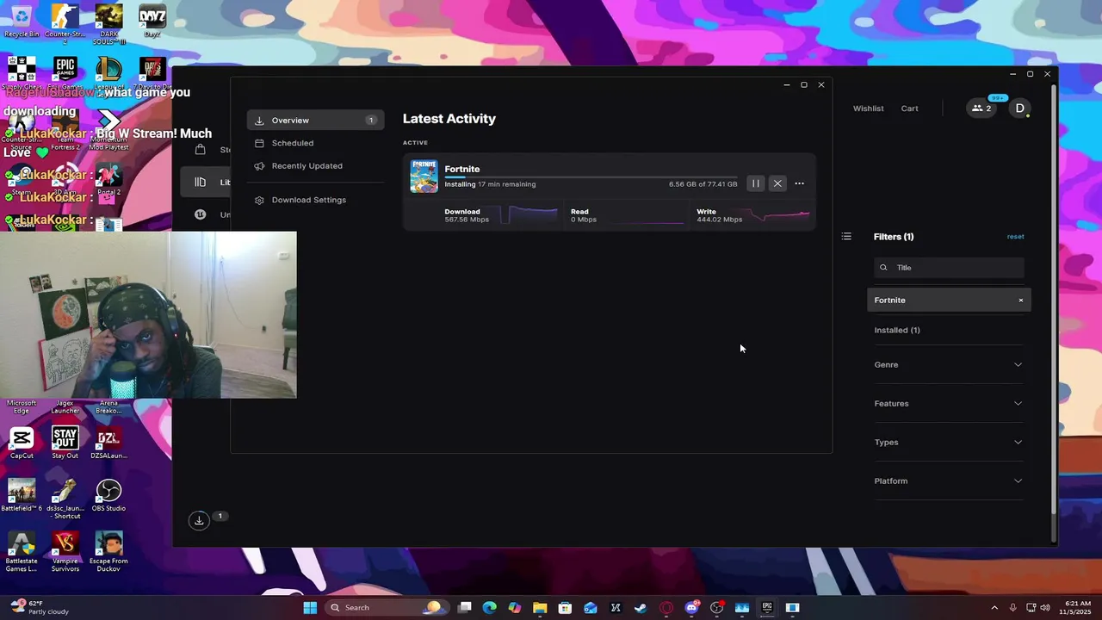Open the Wishlist page
Image resolution: width=1102 pixels, height=620 pixels.
pos(868,108)
